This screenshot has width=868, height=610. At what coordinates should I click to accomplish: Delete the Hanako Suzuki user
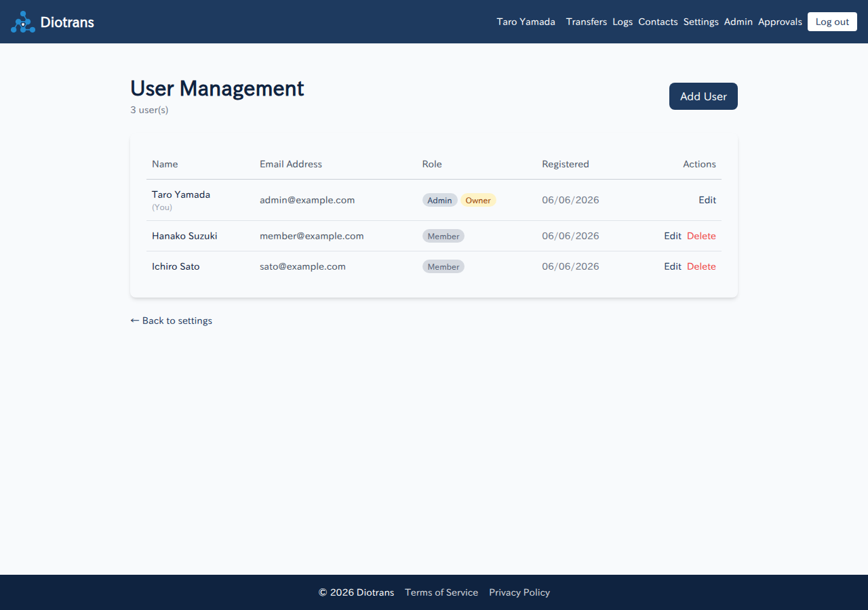(701, 236)
